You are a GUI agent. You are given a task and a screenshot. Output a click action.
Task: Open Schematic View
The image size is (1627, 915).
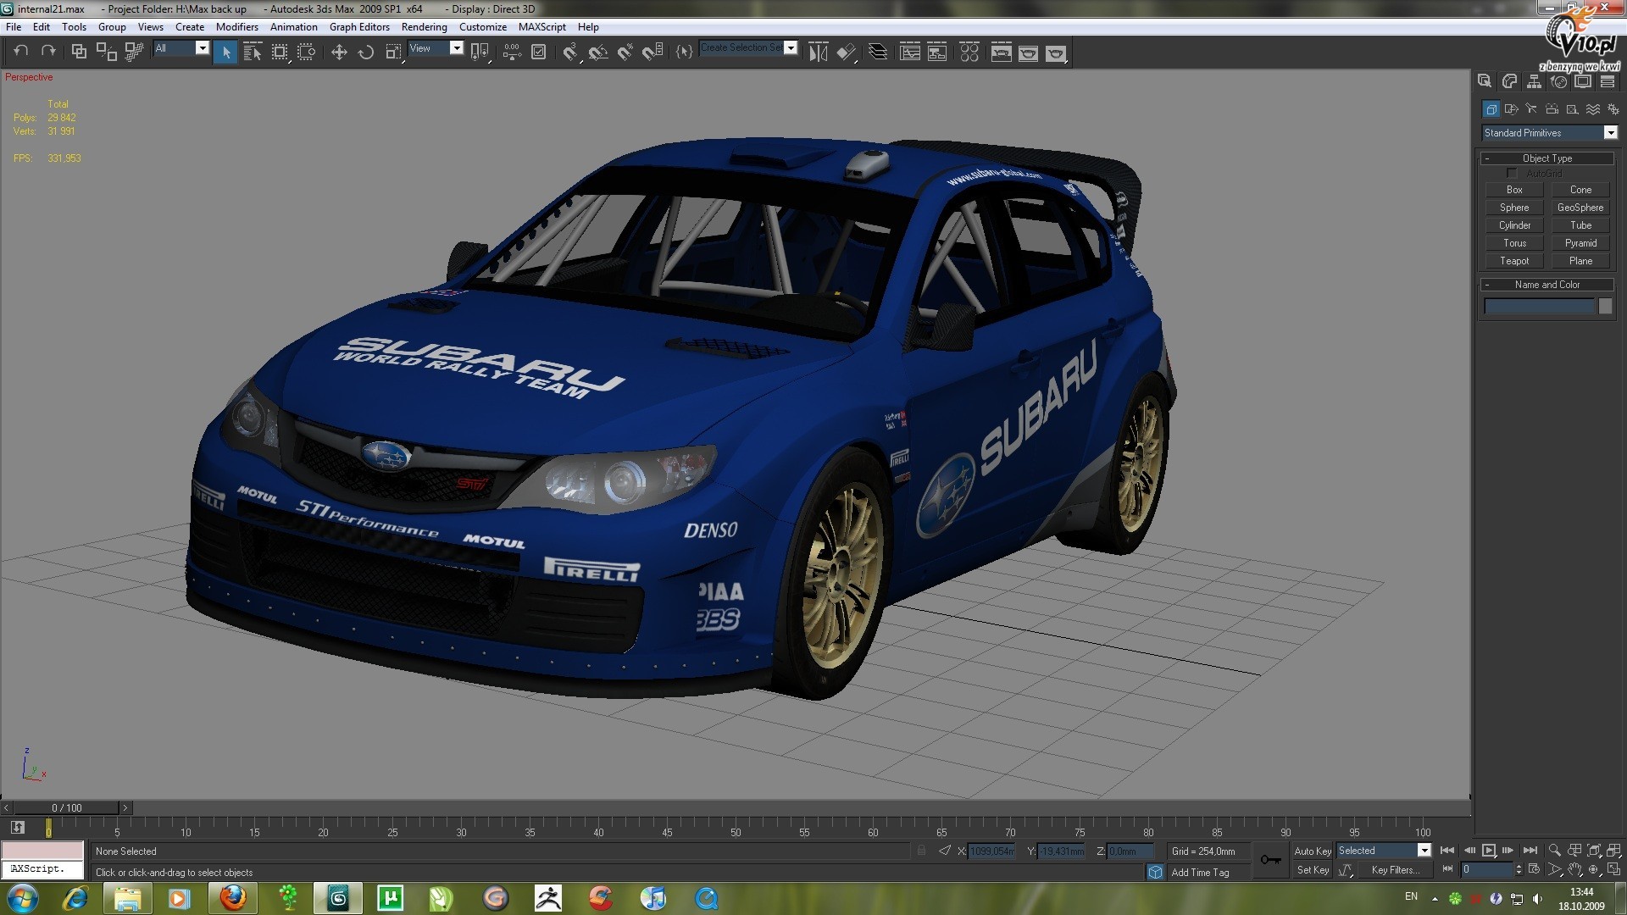pyautogui.click(x=937, y=53)
